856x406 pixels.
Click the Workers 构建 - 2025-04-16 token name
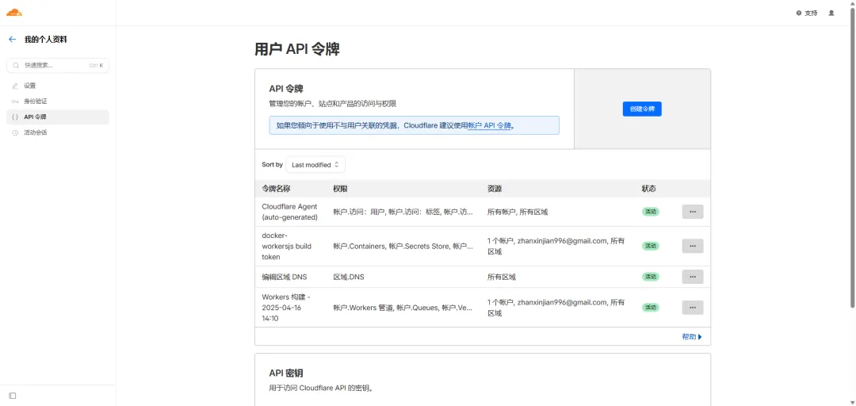(286, 308)
